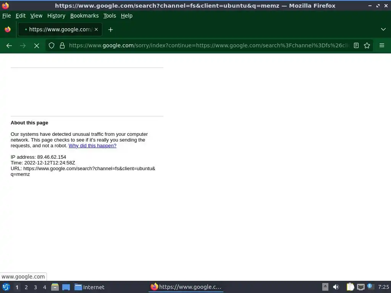
Task: Open the Internet folder on the taskbar
Action: [x=89, y=287]
